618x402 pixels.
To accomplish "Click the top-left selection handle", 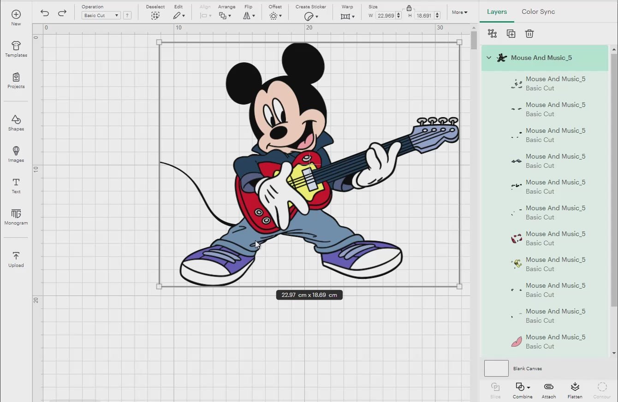I will 159,42.
